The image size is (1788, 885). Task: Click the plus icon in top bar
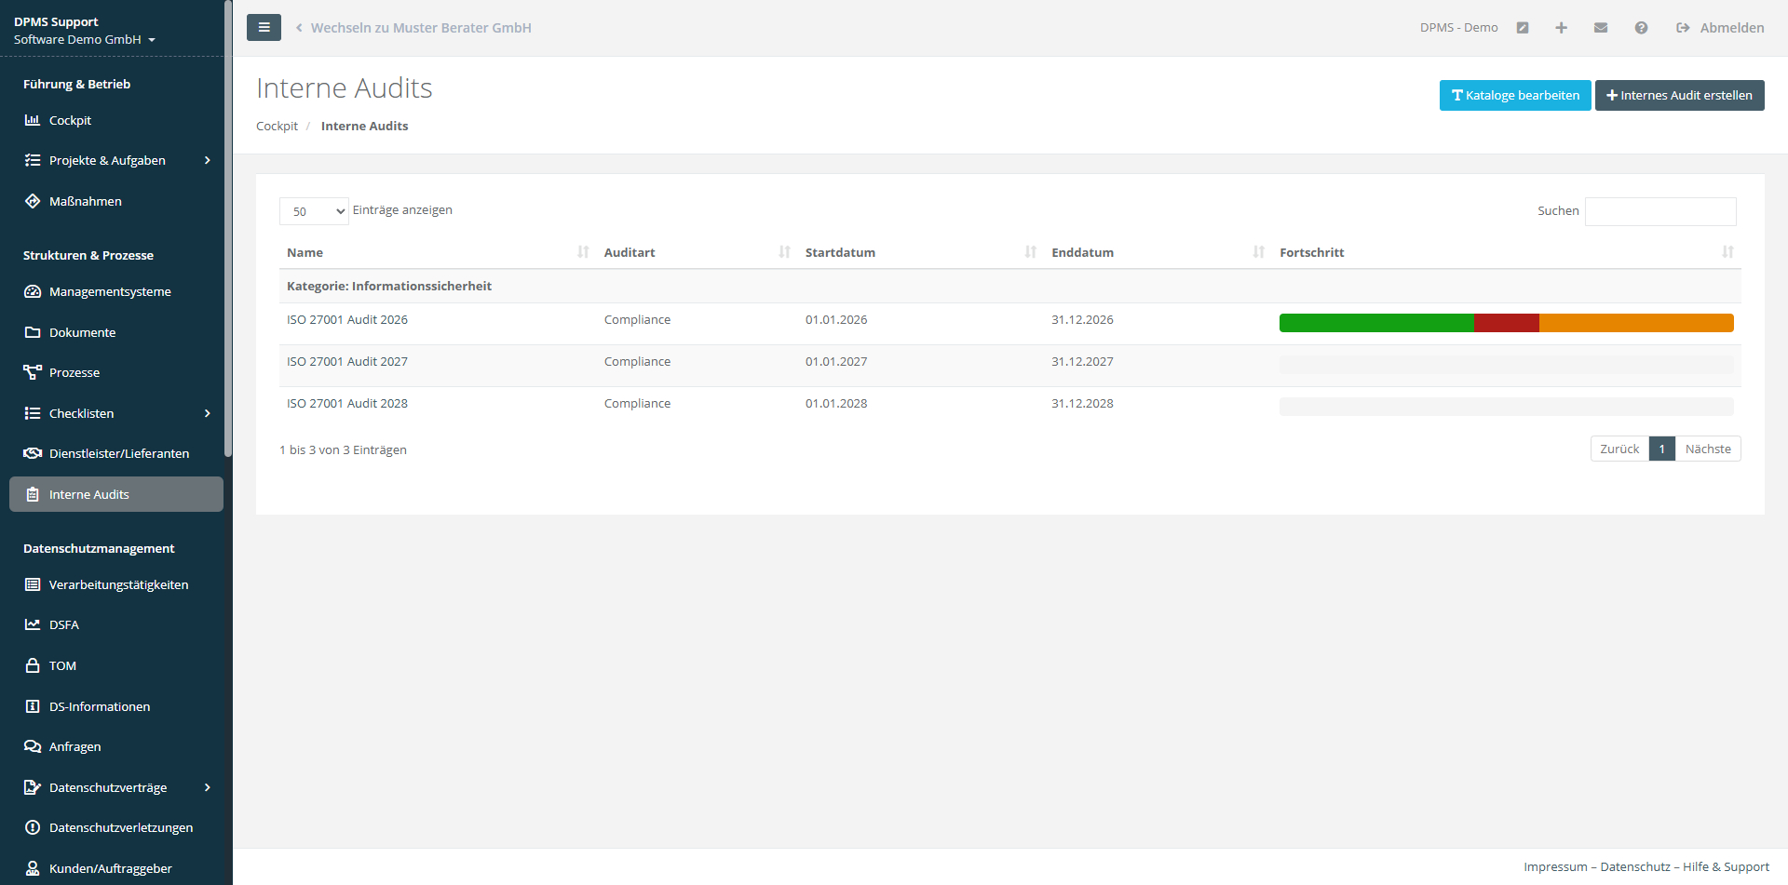pos(1561,28)
